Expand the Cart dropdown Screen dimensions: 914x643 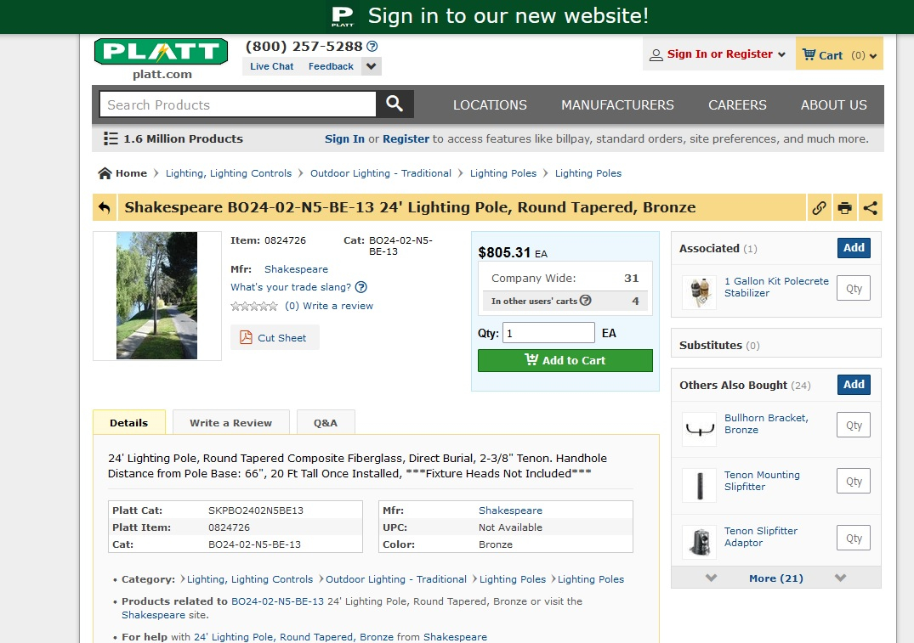point(873,56)
